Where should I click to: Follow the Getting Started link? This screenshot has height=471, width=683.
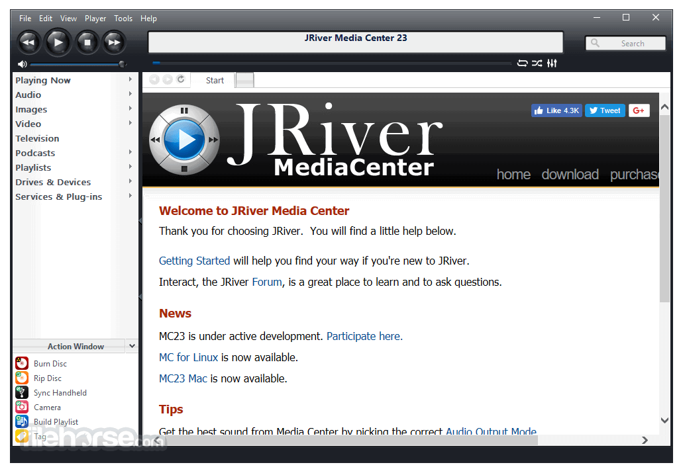[x=194, y=261]
